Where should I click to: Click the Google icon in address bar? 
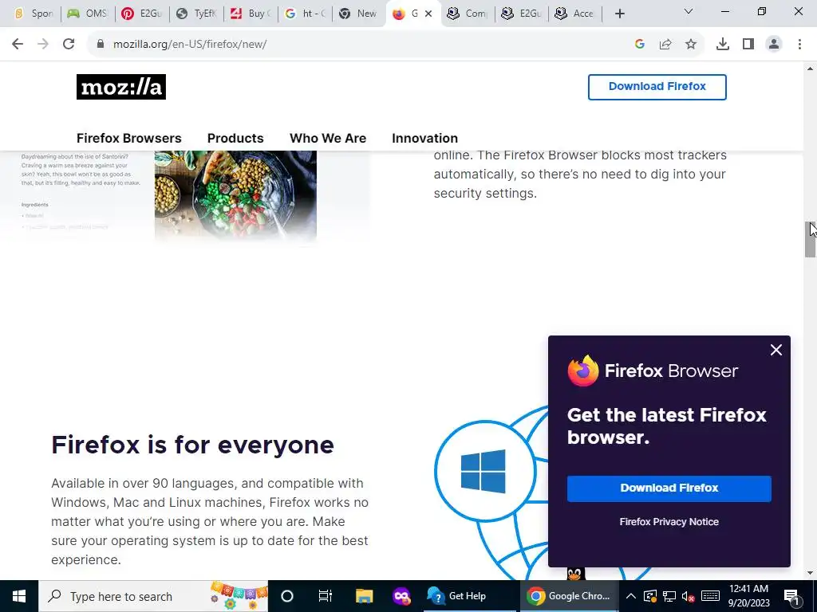[640, 45]
